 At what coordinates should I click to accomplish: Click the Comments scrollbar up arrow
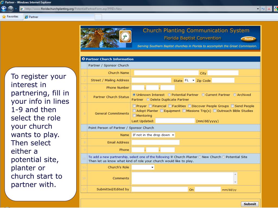click(235, 174)
